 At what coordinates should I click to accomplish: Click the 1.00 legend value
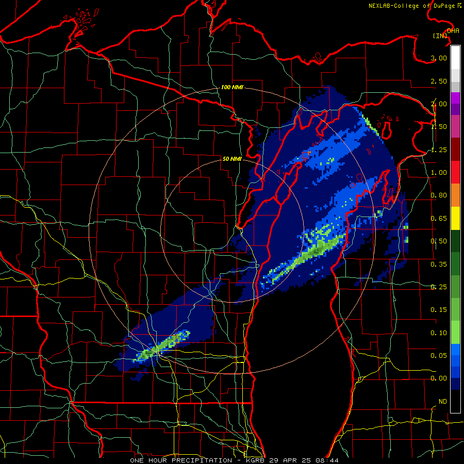pyautogui.click(x=439, y=173)
